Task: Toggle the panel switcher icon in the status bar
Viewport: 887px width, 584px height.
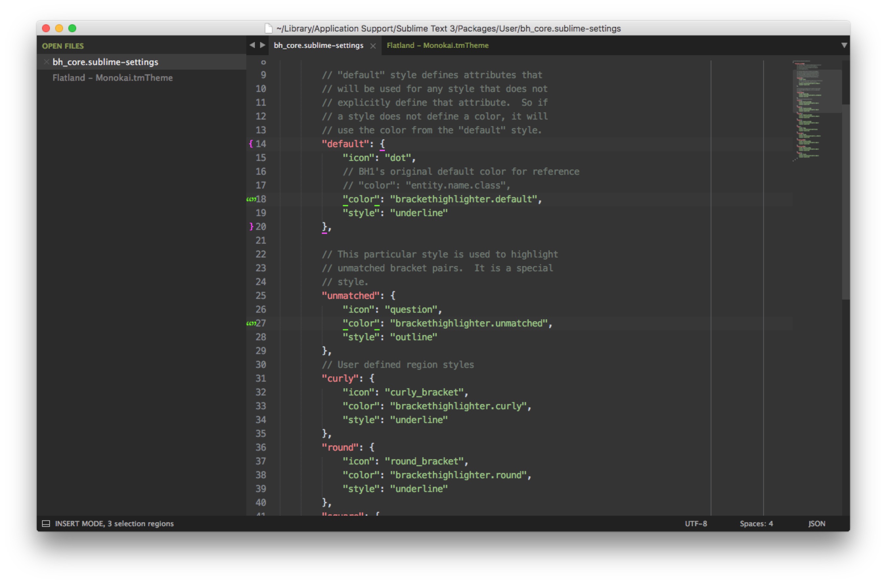Action: (46, 523)
